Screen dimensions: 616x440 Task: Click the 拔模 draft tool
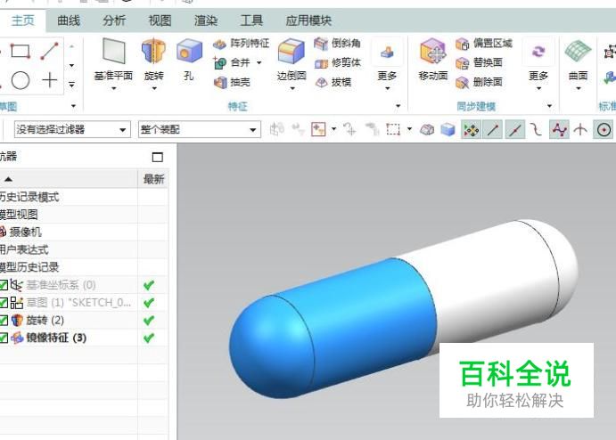[333, 82]
